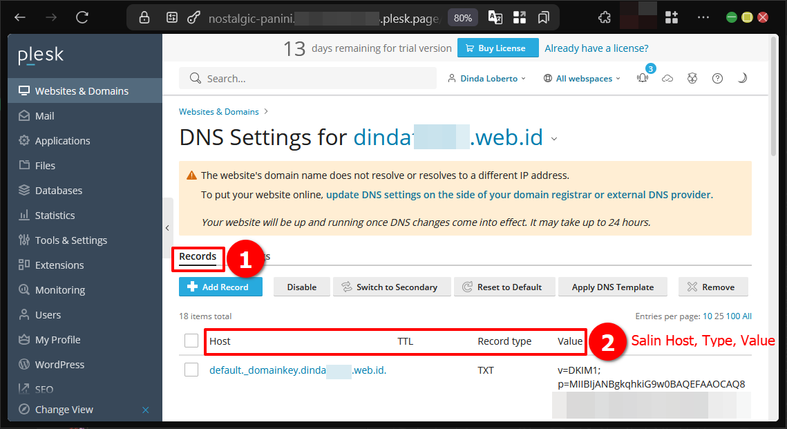The height and width of the screenshot is (429, 787).
Task: Click the Add Record button
Action: pyautogui.click(x=220, y=287)
